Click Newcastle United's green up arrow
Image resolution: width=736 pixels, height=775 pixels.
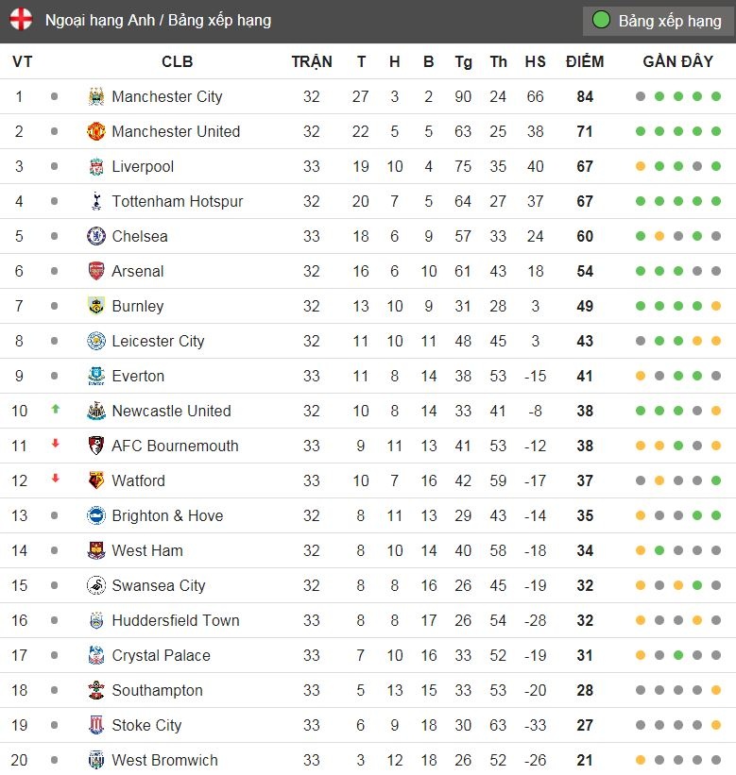(x=55, y=410)
